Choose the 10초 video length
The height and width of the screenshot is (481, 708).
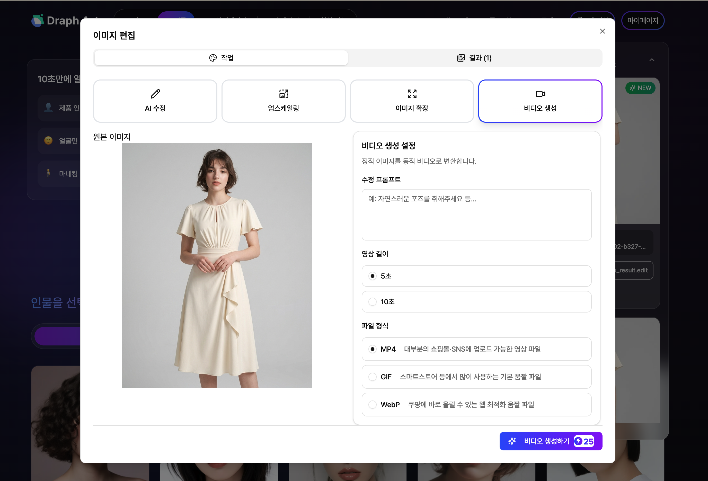pyautogui.click(x=476, y=301)
